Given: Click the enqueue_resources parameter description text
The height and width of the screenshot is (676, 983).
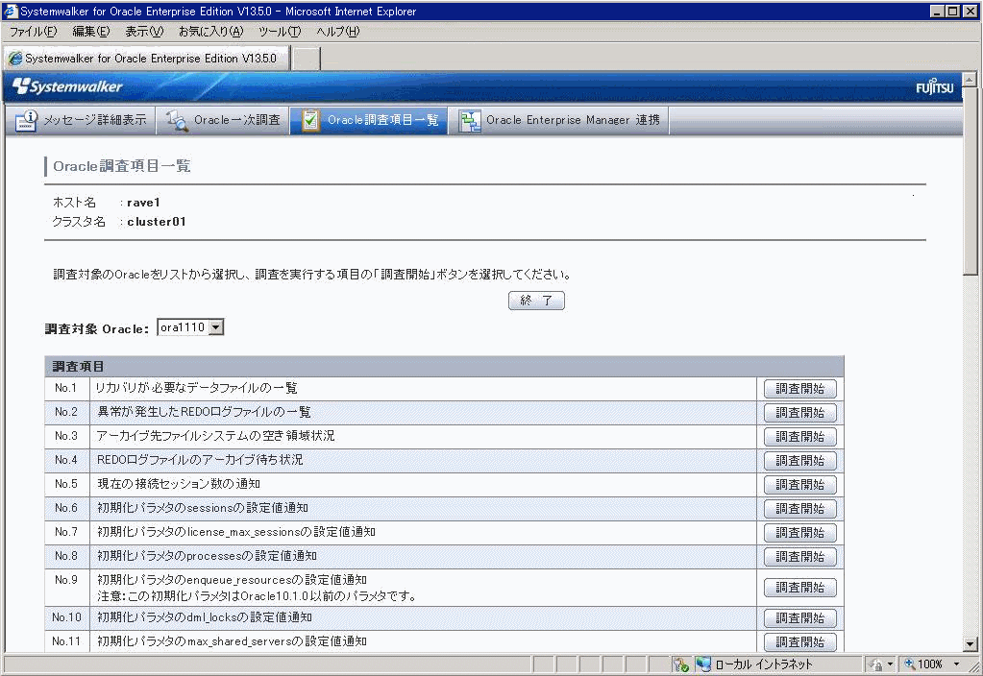Looking at the screenshot, I should 232,580.
